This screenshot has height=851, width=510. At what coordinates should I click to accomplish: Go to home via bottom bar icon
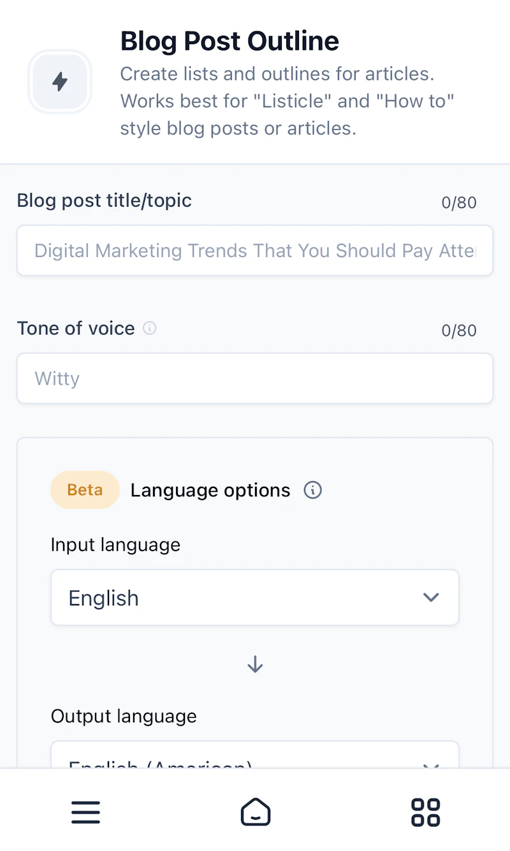coord(255,812)
